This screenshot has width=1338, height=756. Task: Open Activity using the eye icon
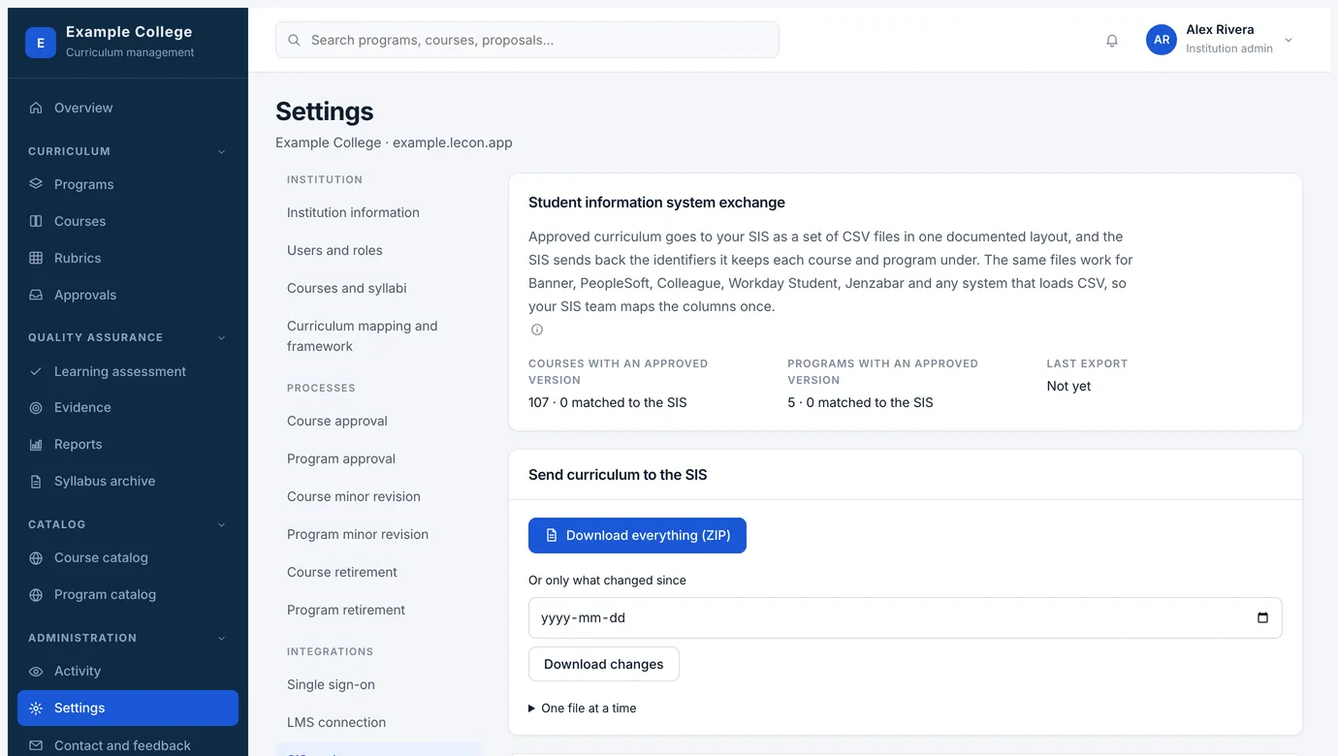[x=36, y=672]
